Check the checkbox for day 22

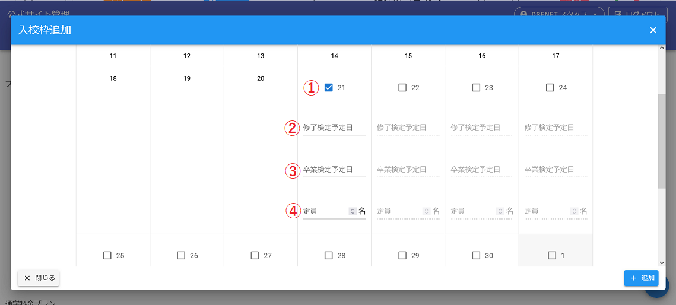[402, 88]
